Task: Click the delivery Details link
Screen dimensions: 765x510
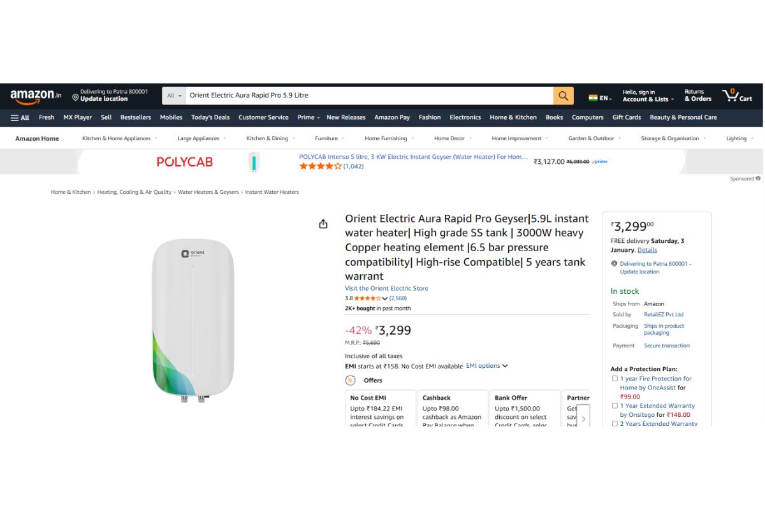Action: 647,250
